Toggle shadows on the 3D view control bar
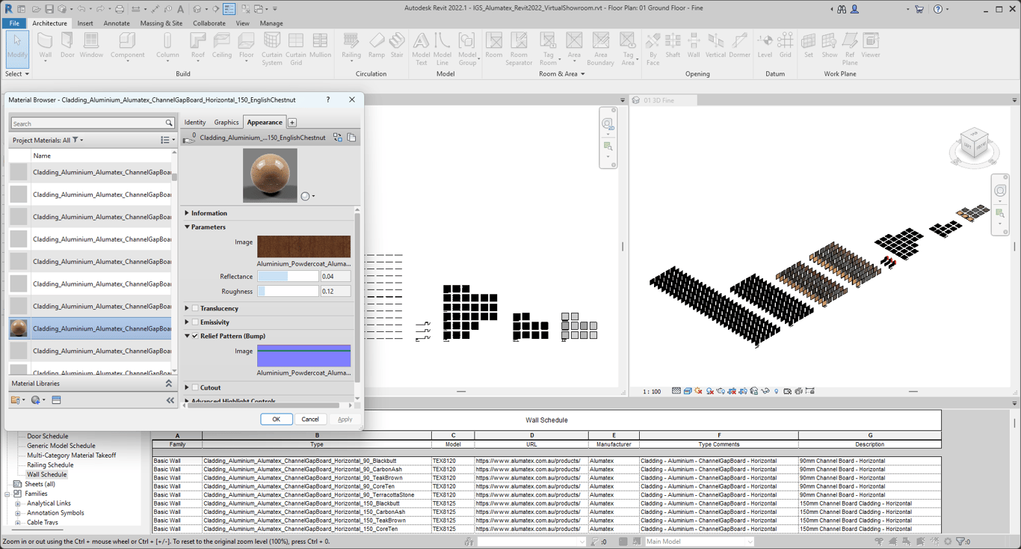Image resolution: width=1021 pixels, height=549 pixels. (709, 390)
